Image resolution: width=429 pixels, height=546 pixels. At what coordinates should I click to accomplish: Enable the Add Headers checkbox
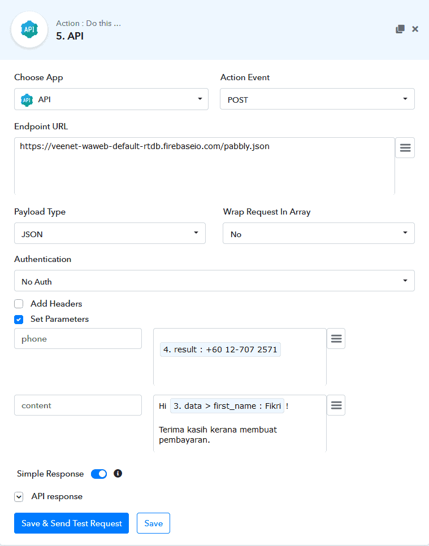point(18,303)
